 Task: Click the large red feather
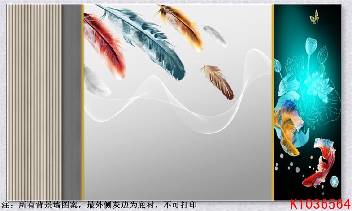(x=104, y=46)
